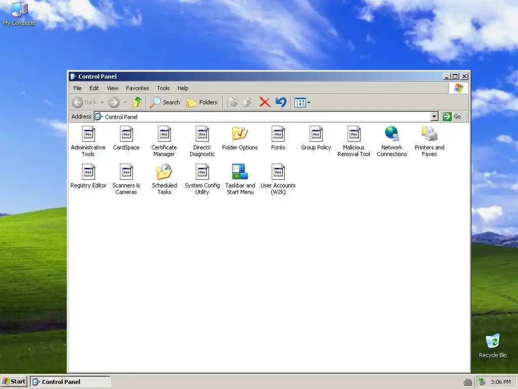The image size is (518, 389).
Task: Click the Views toolbar button
Action: coord(300,102)
